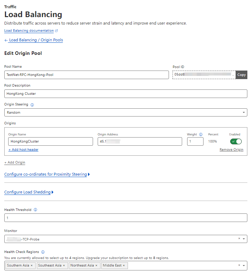Clear the selected TCP-Probe monitor
252x274 pixels.
point(239,239)
